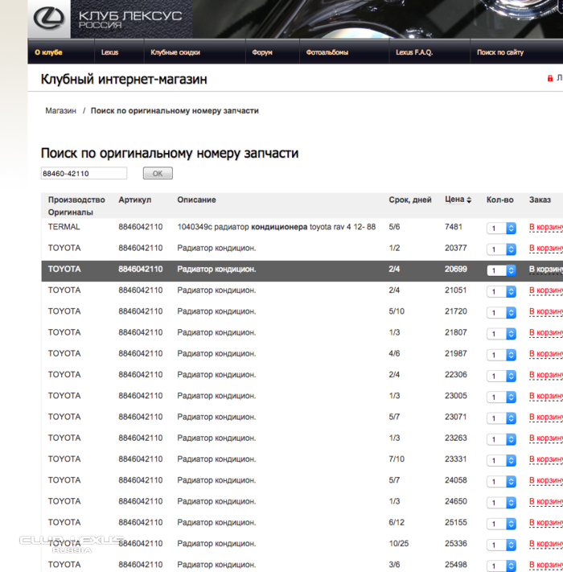563x572 pixels.
Task: Click the Артикул column header
Action: point(135,200)
